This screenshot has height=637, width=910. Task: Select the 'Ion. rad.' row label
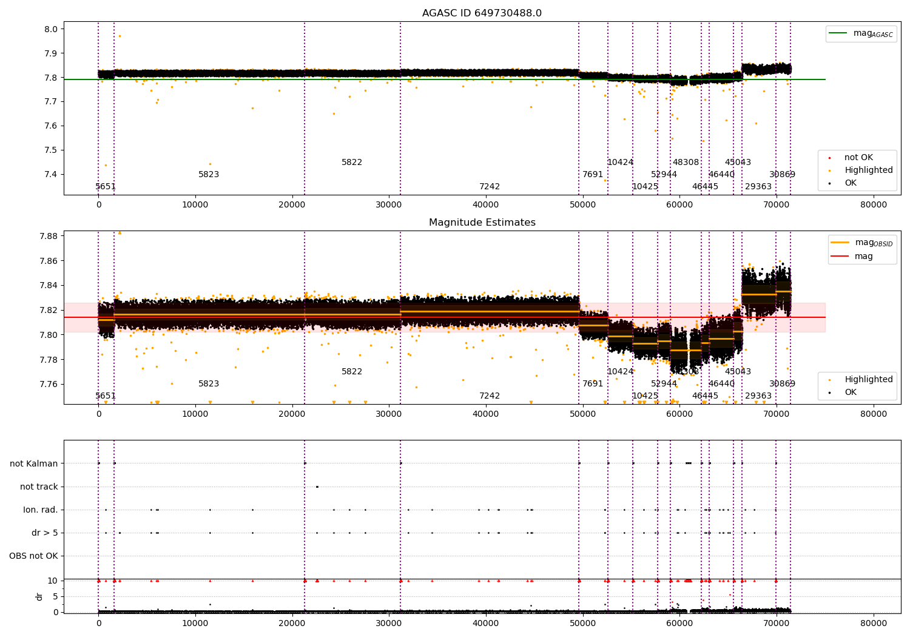pyautogui.click(x=41, y=510)
